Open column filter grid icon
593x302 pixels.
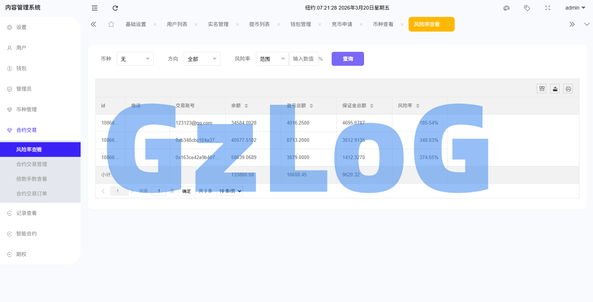tap(541, 89)
